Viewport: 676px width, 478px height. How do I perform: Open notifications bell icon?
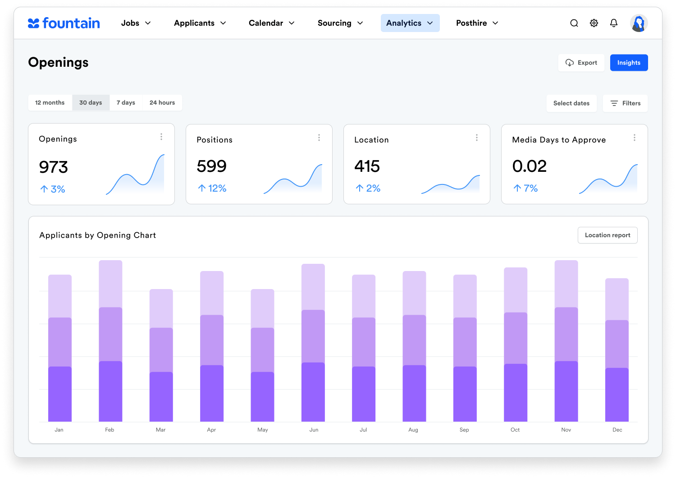coord(614,23)
